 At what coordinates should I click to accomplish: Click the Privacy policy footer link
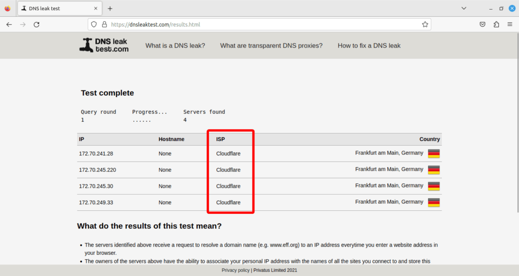tap(236, 270)
